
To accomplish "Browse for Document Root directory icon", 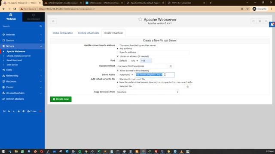I will 171,66.
